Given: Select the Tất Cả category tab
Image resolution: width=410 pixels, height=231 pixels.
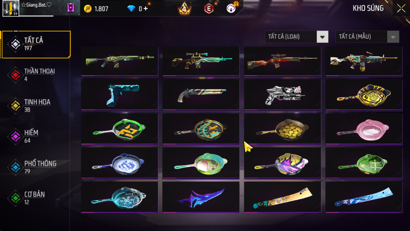Looking at the screenshot, I should pyautogui.click(x=36, y=44).
